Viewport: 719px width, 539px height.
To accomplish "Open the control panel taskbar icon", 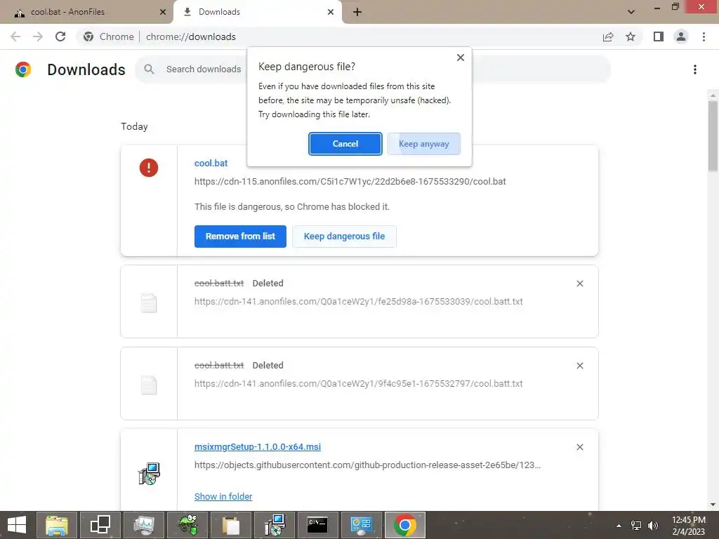I will tap(362, 525).
